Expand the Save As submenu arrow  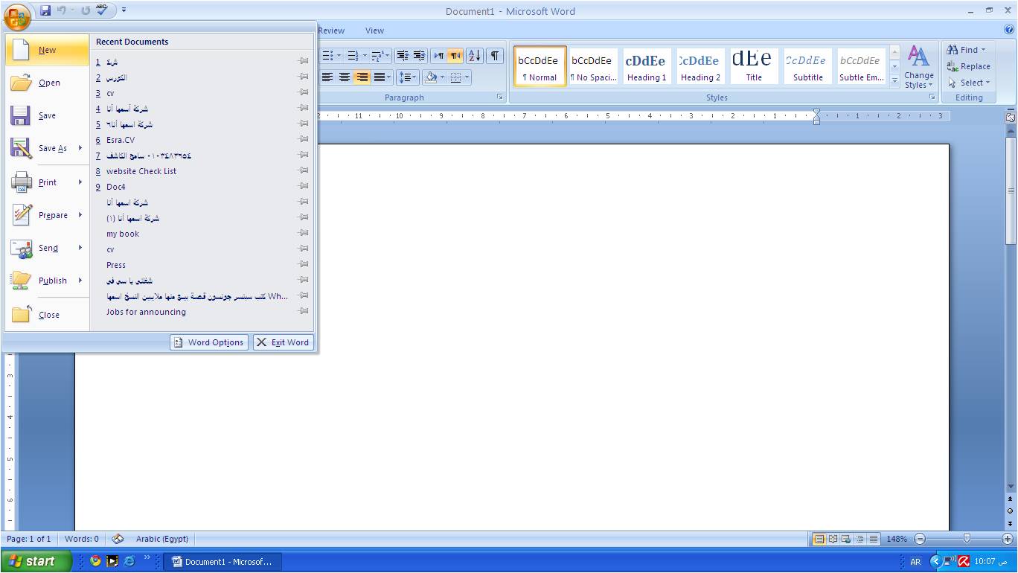pyautogui.click(x=80, y=148)
